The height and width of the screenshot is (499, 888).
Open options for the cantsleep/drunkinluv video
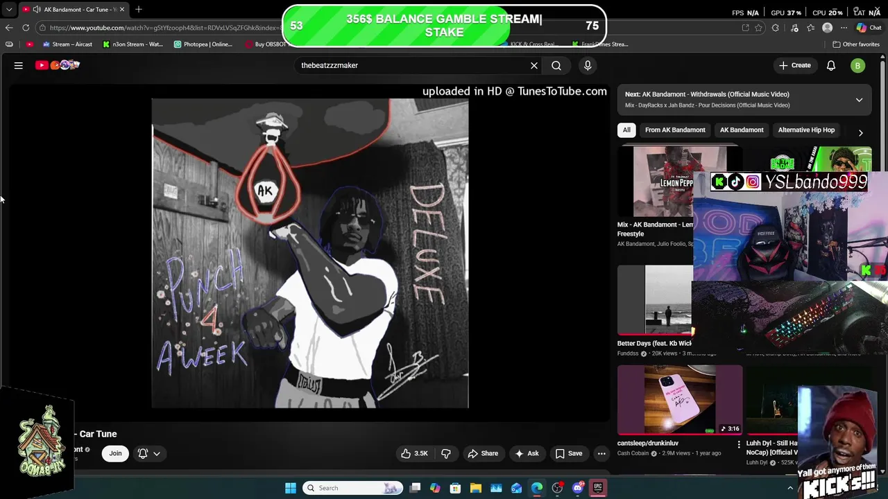point(738,444)
